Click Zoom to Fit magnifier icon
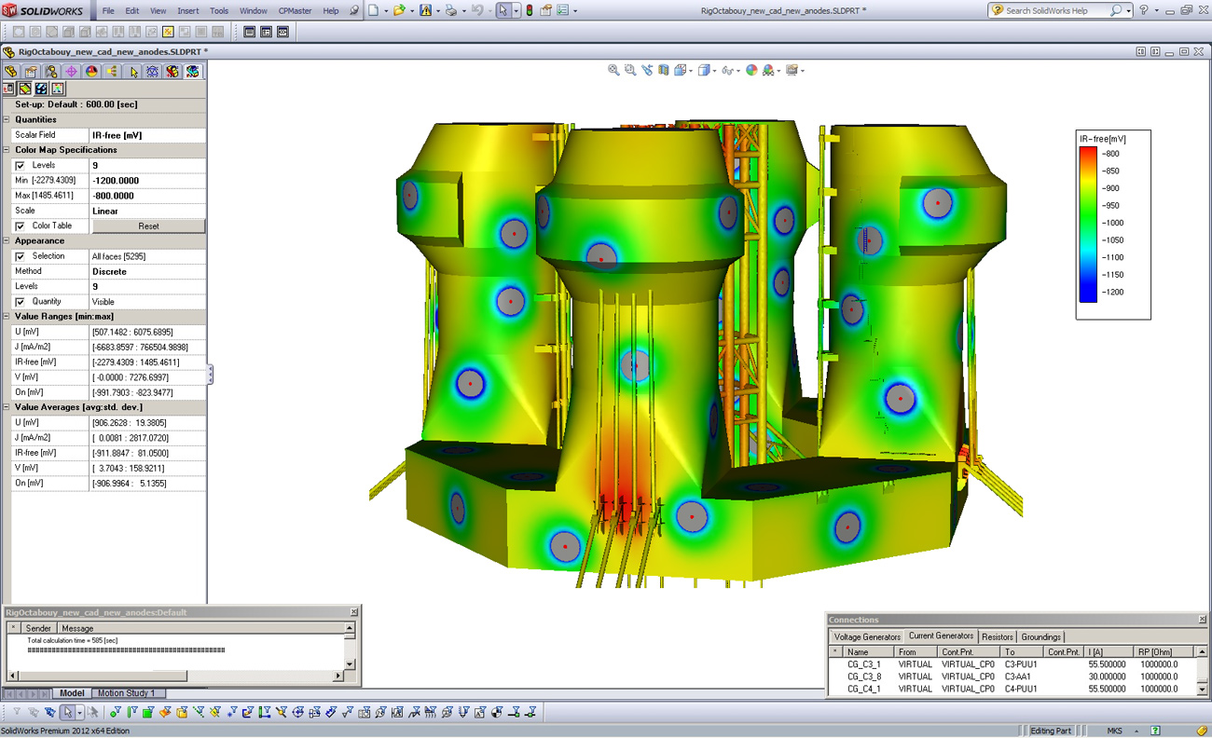This screenshot has height=738, width=1212. click(x=613, y=70)
